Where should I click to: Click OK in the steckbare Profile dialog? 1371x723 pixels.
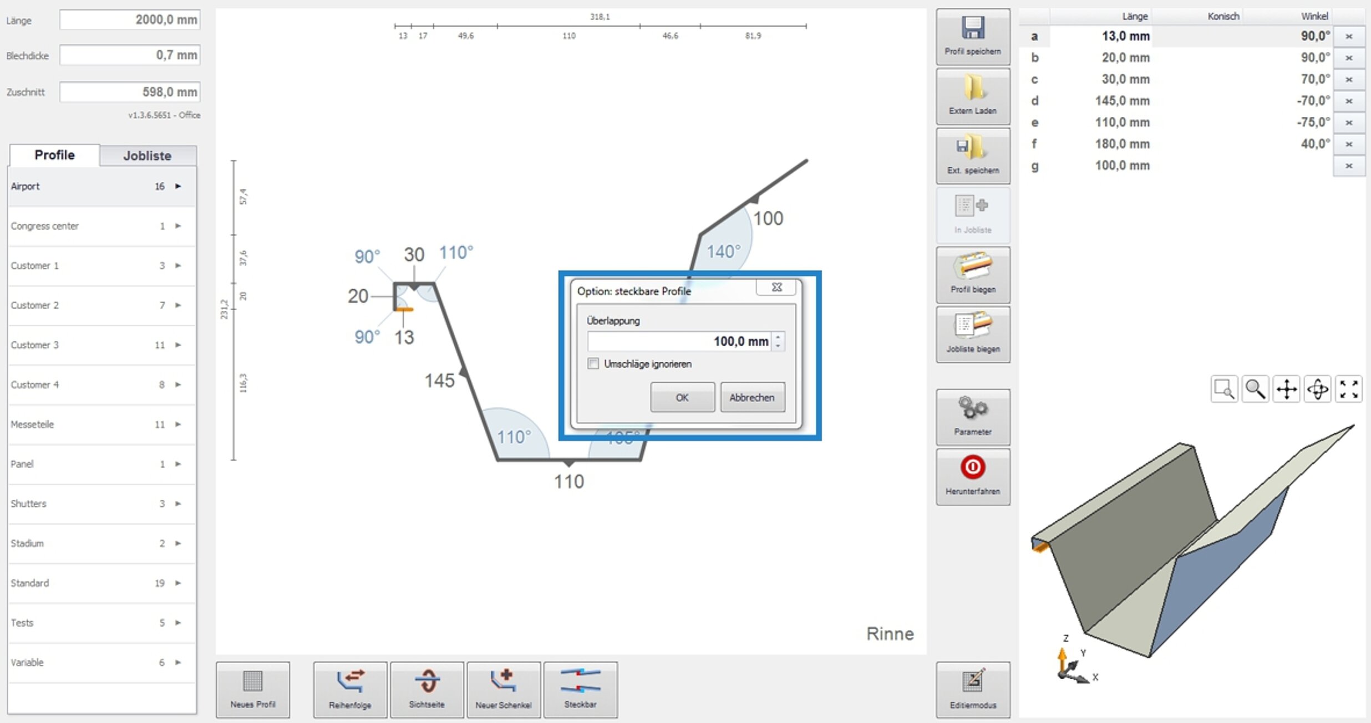point(682,397)
